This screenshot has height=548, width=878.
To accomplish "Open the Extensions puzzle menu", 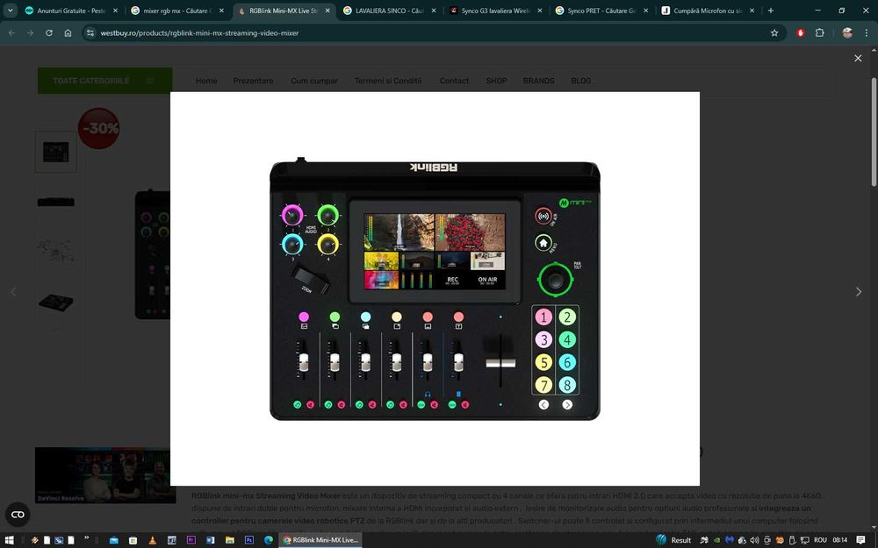I will pyautogui.click(x=819, y=33).
